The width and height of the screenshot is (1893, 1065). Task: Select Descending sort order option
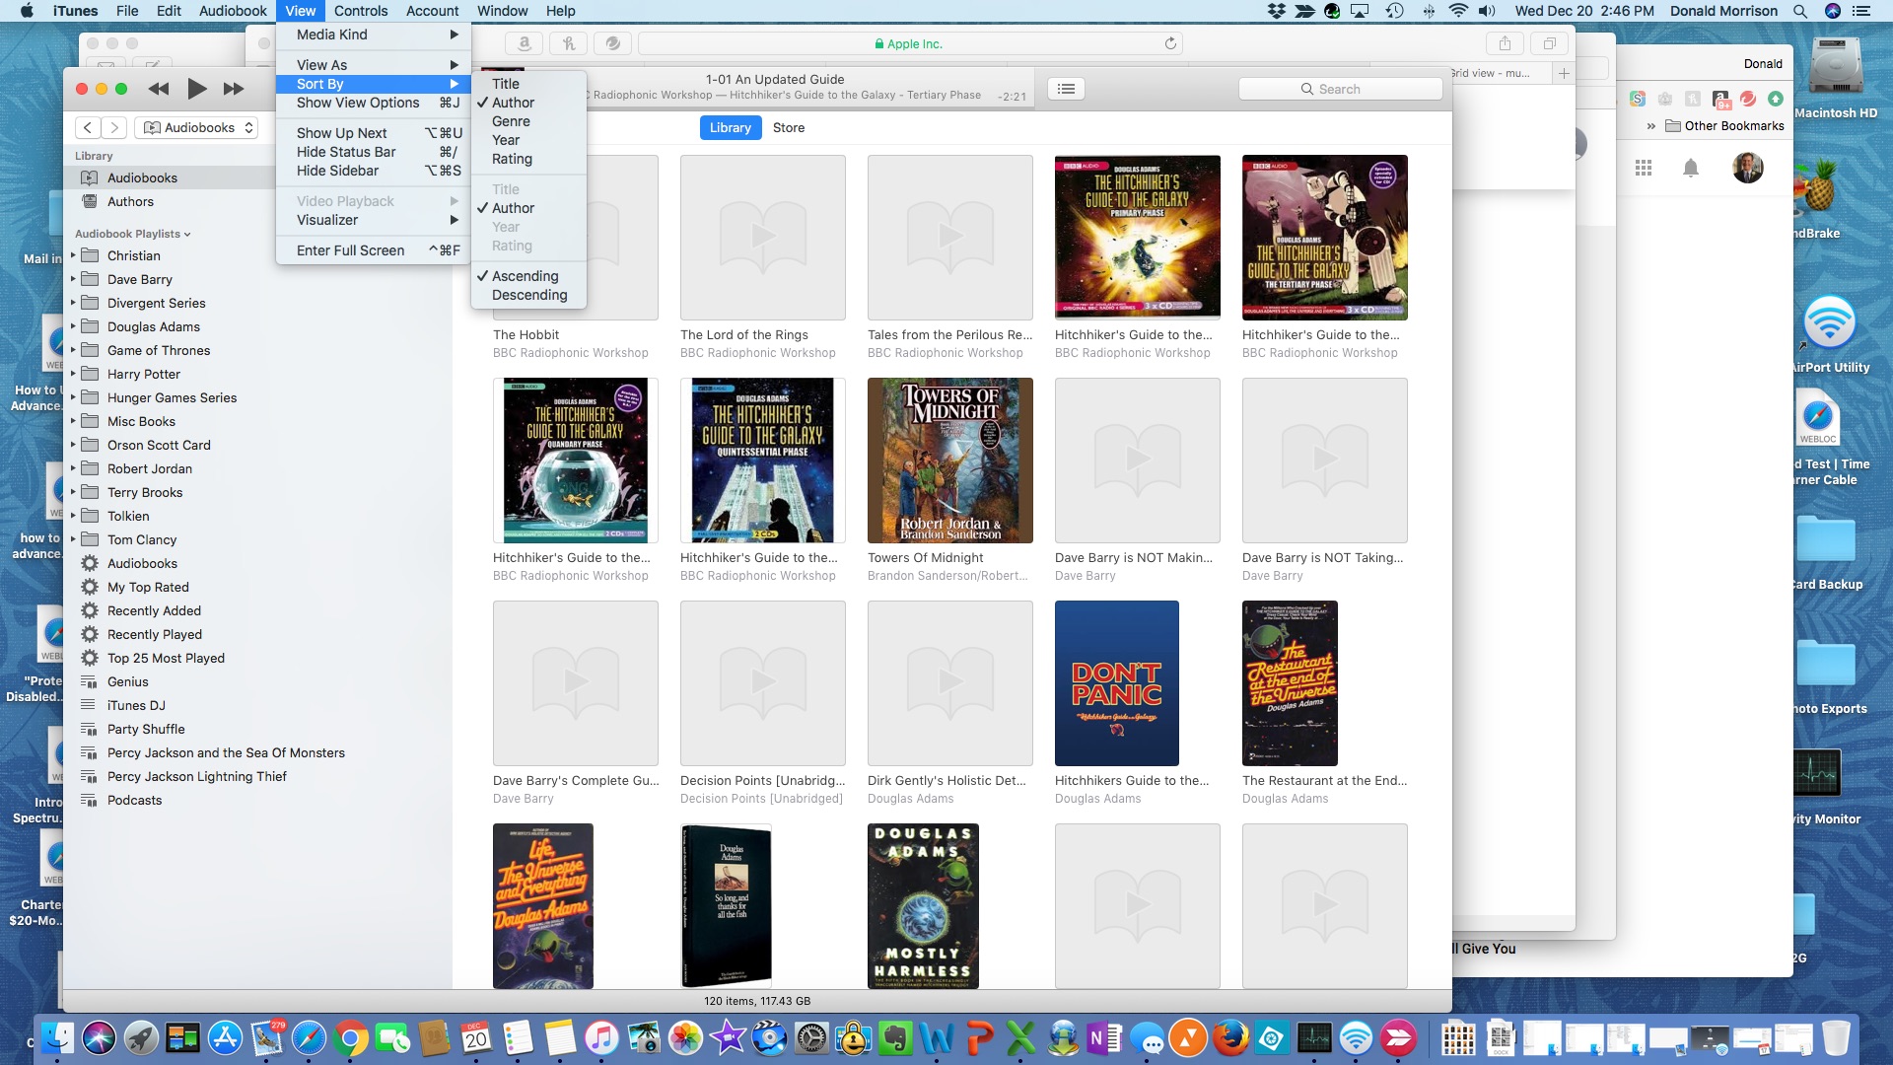click(x=529, y=295)
